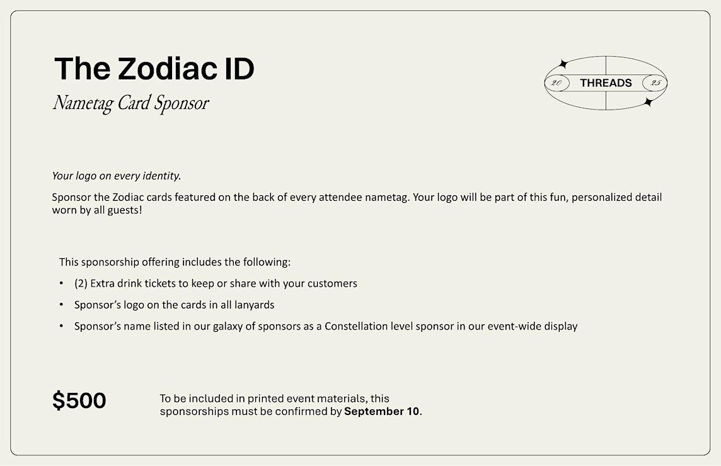The image size is (721, 466).
Task: Click 'The Zodiac ID' heading
Action: point(154,69)
